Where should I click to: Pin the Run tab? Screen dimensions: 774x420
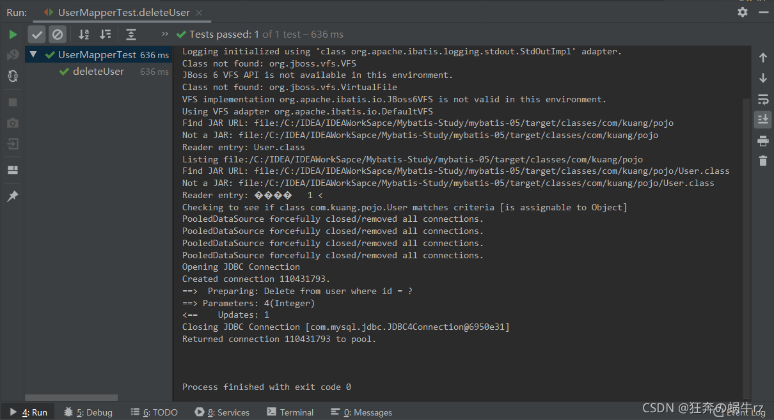13,196
